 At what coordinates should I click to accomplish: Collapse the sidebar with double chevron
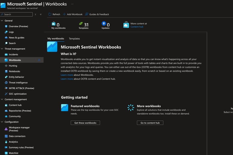click(x=41, y=15)
